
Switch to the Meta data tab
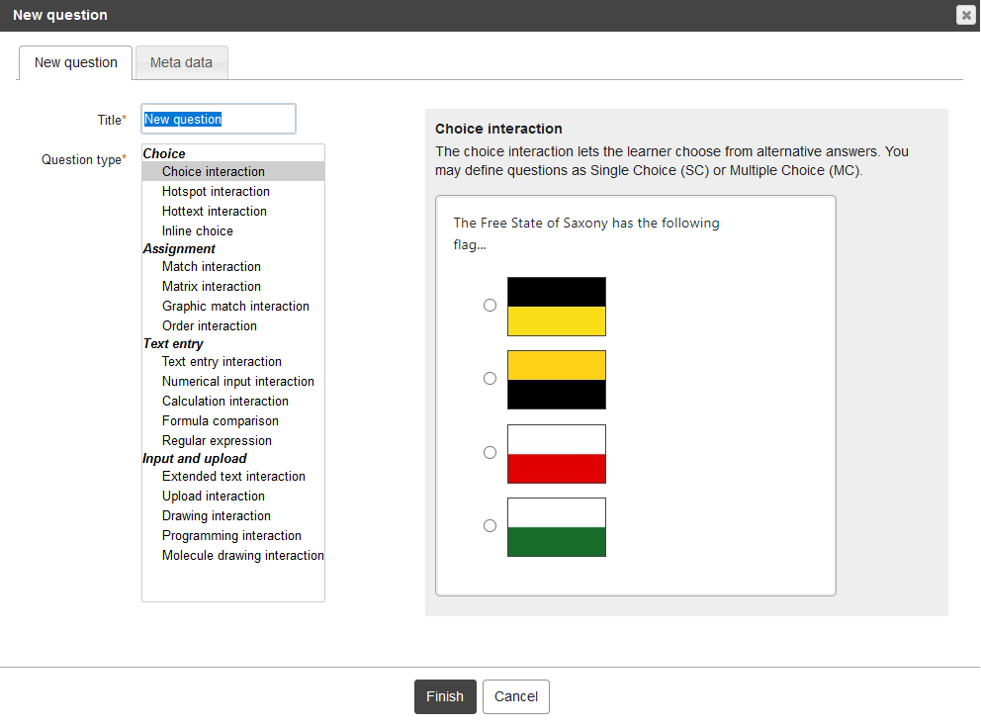pos(181,62)
